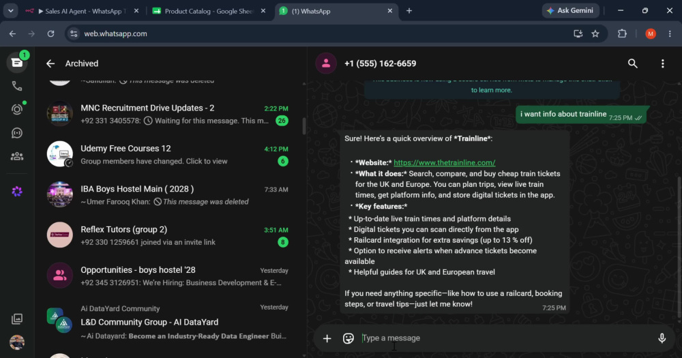
Task: Open the Media gallery icon in sidebar
Action: coord(17,319)
